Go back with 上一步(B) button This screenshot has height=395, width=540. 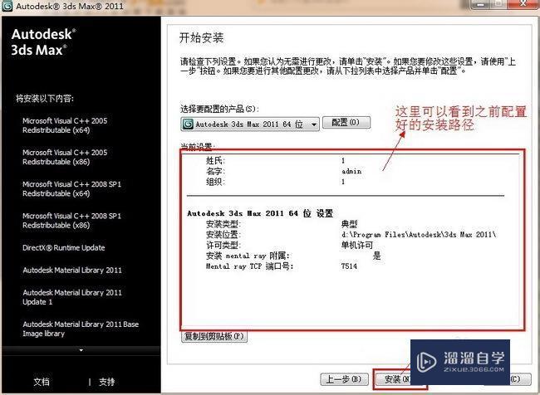(x=344, y=379)
